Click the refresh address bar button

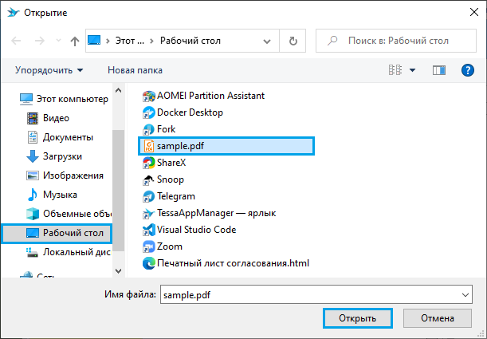click(293, 40)
